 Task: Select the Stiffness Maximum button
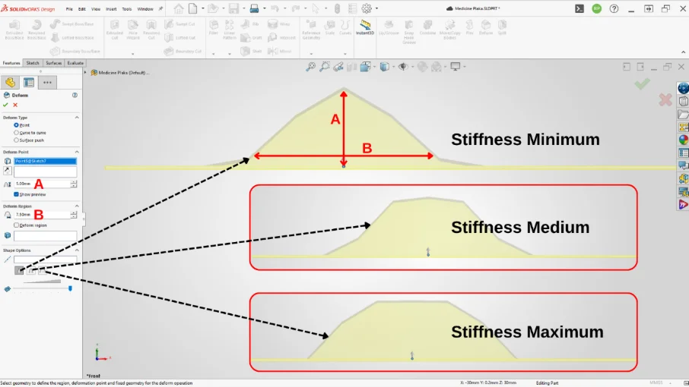[x=42, y=270]
